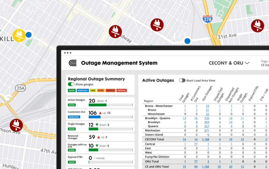Image resolution: width=269 pixels, height=169 pixels.
Task: Click blue dot beside yellow outage marker
Action: (29, 35)
